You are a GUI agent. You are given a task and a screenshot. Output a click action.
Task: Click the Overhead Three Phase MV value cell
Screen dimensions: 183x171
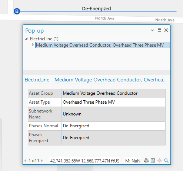(x=113, y=102)
